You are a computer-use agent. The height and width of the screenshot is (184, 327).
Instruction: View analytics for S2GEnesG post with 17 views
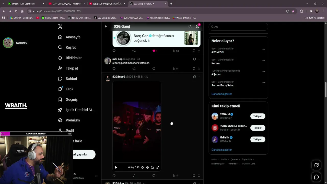pos(176,176)
